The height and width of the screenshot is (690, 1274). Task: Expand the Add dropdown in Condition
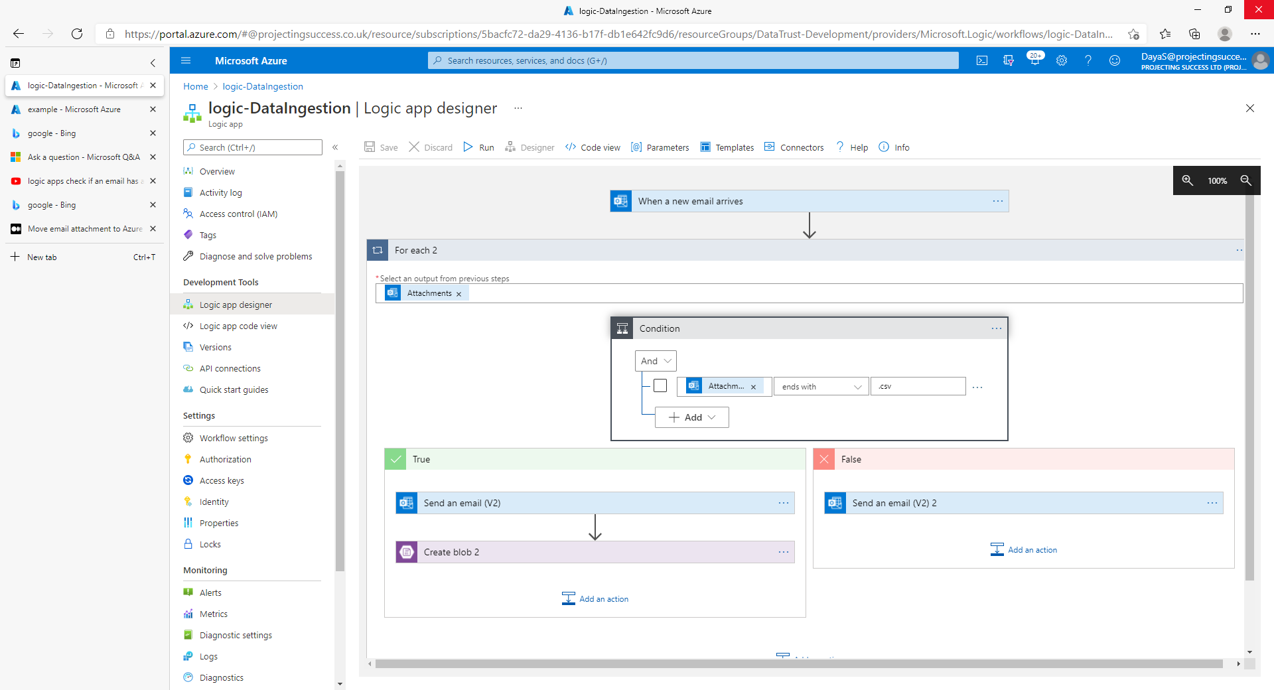[692, 417]
